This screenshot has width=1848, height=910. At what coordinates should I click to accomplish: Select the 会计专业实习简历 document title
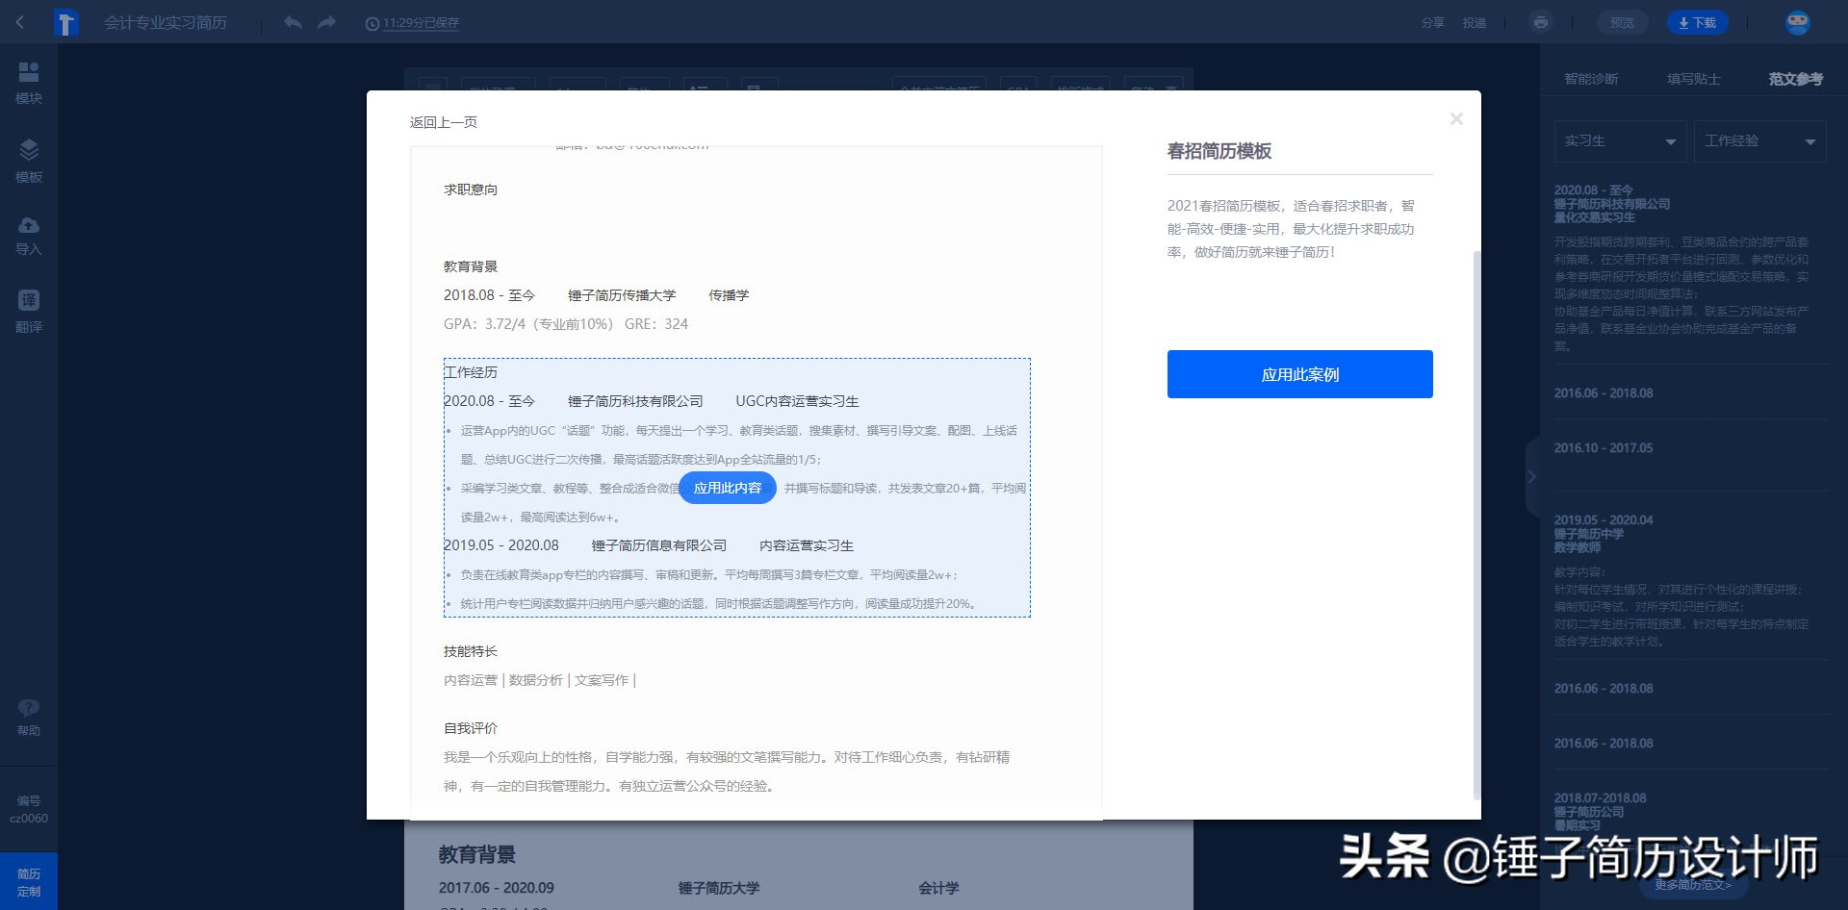(166, 23)
